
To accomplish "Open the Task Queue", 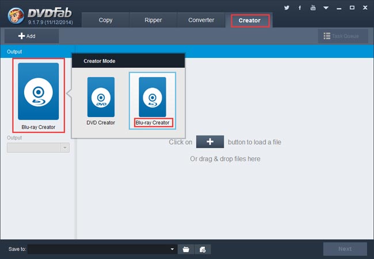I will [343, 36].
